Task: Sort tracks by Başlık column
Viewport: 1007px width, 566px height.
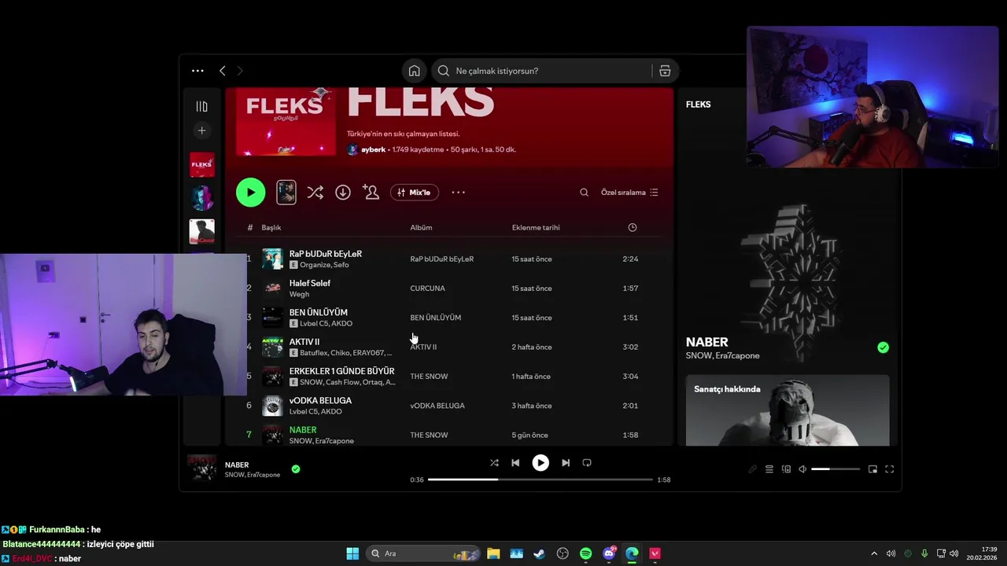Action: click(271, 228)
